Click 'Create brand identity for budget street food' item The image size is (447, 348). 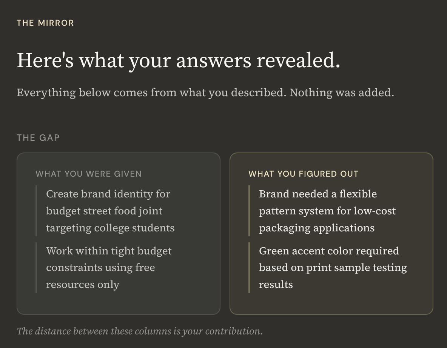click(110, 211)
